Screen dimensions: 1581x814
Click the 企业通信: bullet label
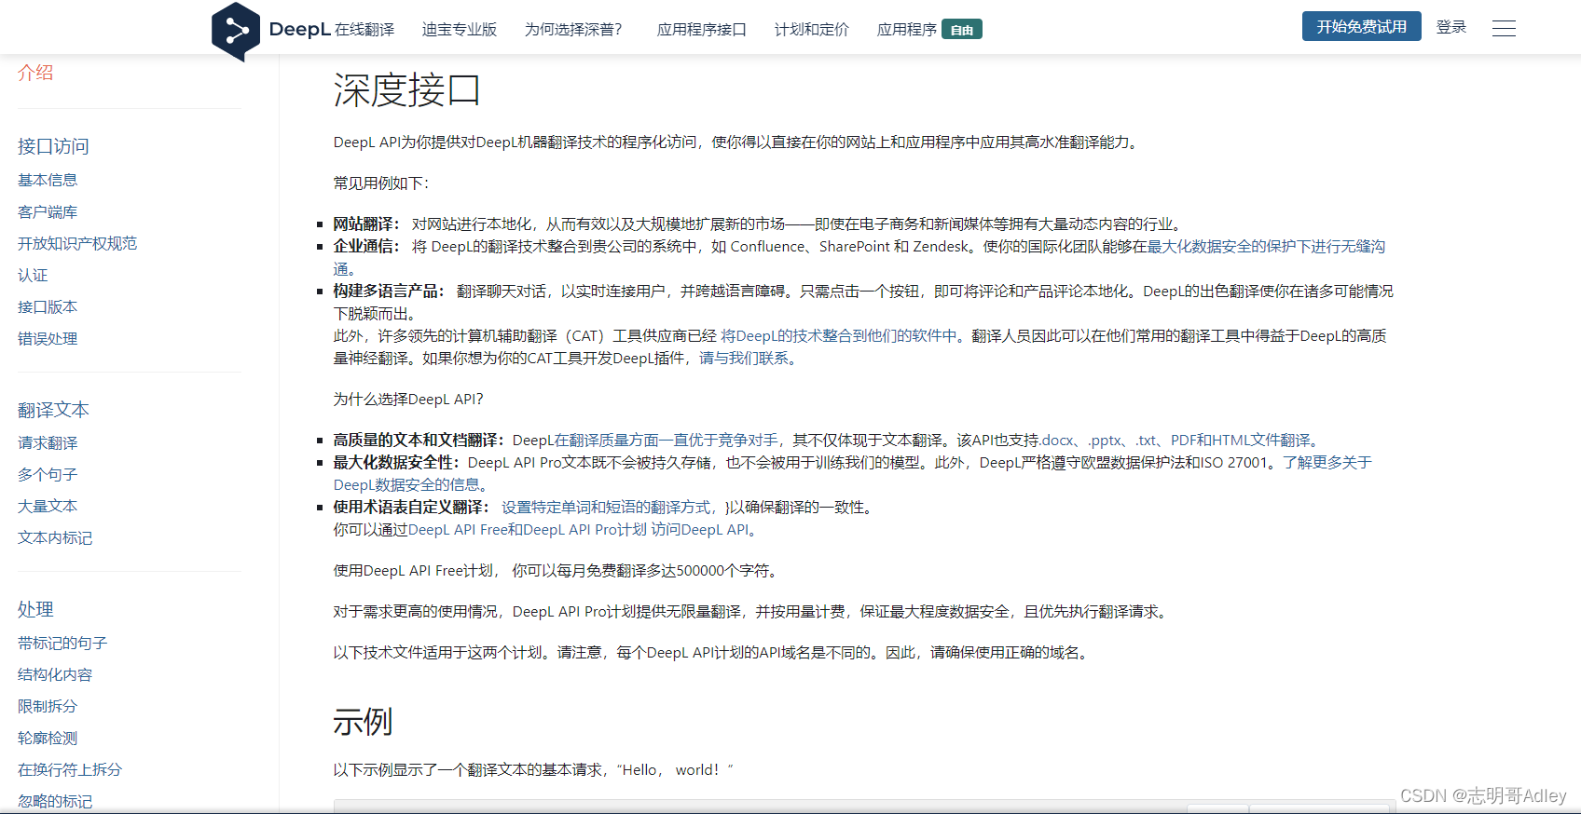366,247
